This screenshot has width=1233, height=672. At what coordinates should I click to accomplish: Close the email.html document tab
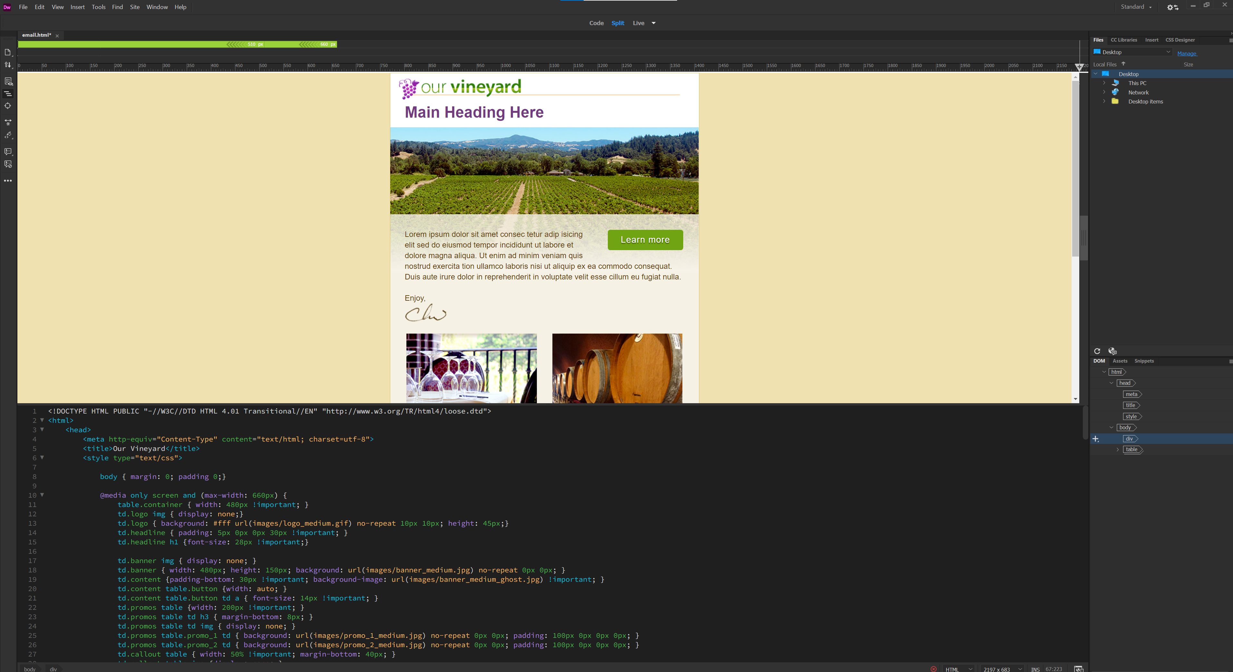[x=57, y=36]
